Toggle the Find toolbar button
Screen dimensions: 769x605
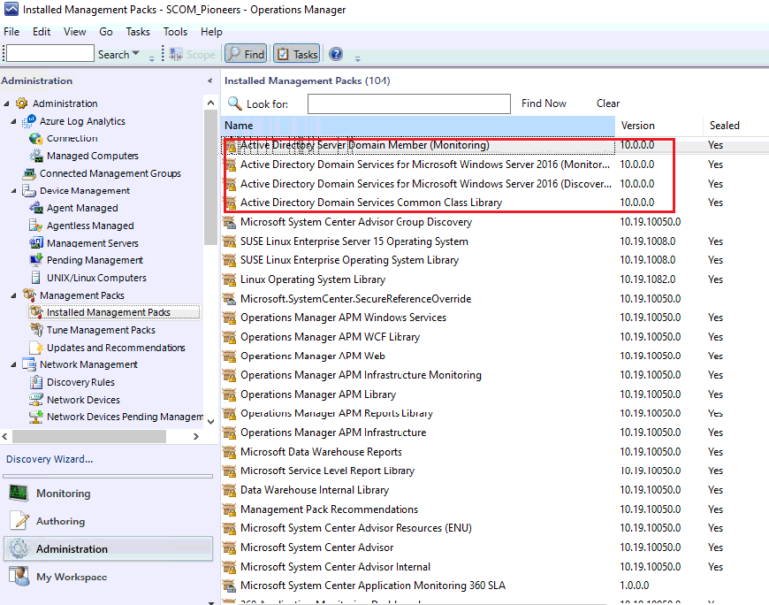(247, 54)
